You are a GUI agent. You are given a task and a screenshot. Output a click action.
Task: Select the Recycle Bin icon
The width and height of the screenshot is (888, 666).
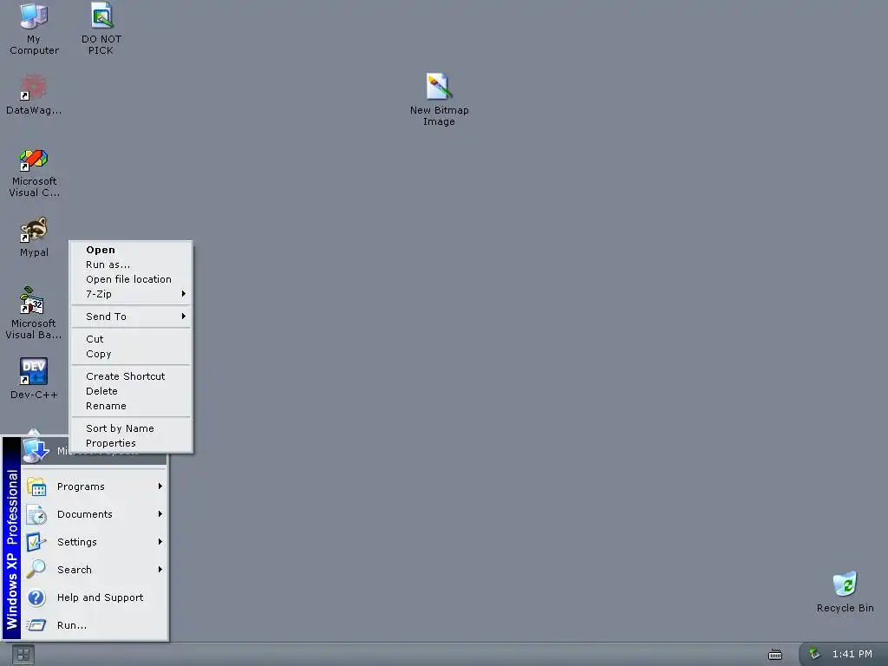coord(845,591)
